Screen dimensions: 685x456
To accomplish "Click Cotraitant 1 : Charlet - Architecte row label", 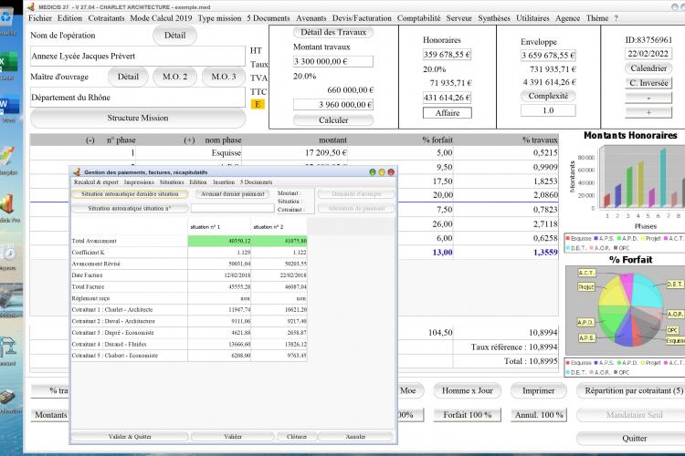I will [x=112, y=309].
